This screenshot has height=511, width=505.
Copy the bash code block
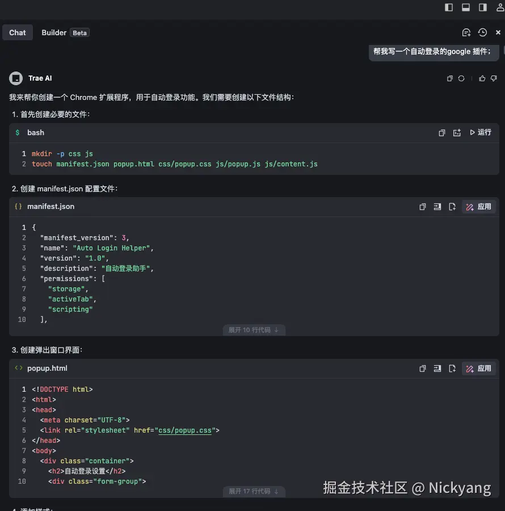point(441,133)
